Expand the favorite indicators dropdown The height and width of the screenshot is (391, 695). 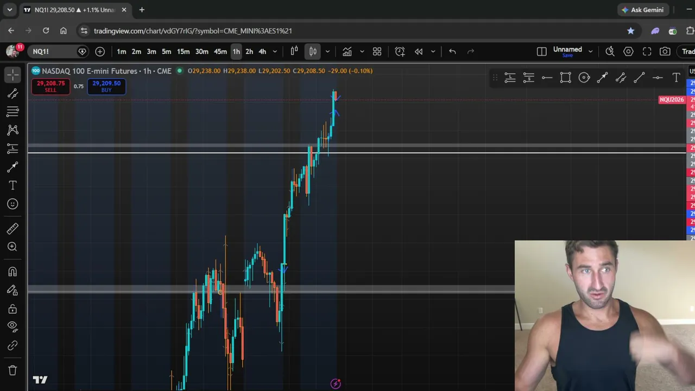(362, 52)
